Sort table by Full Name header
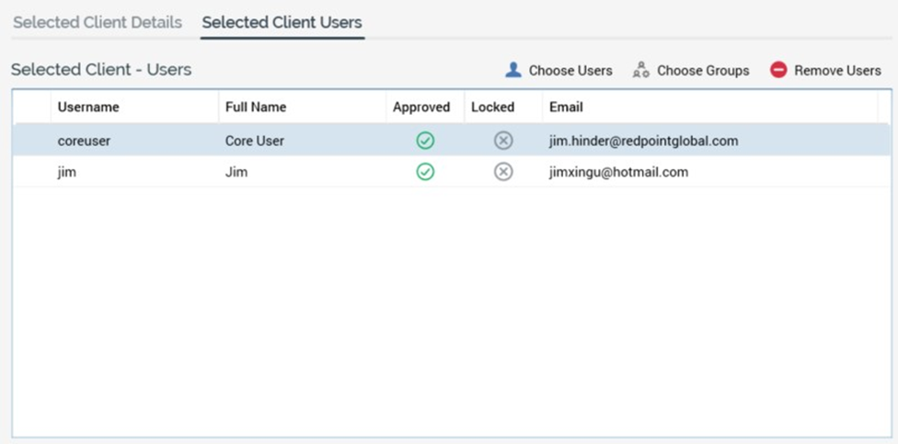The height and width of the screenshot is (444, 898). [x=256, y=107]
